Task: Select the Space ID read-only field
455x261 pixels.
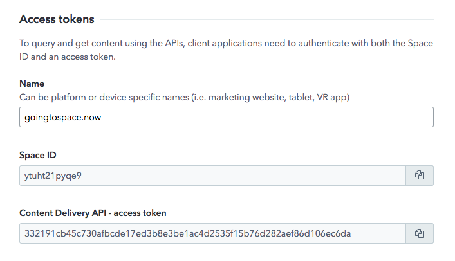Action: [x=212, y=175]
